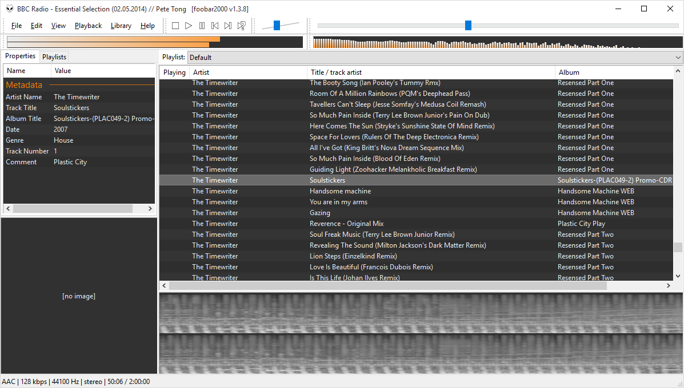Select Revealing The Sound track

click(416, 245)
